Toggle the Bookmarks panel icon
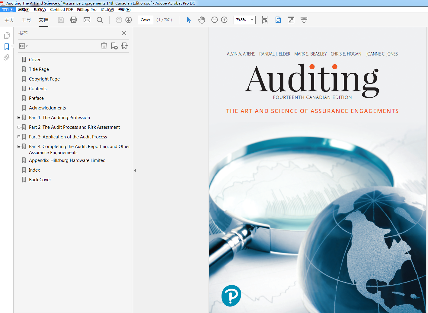The height and width of the screenshot is (313, 428). pyautogui.click(x=7, y=47)
